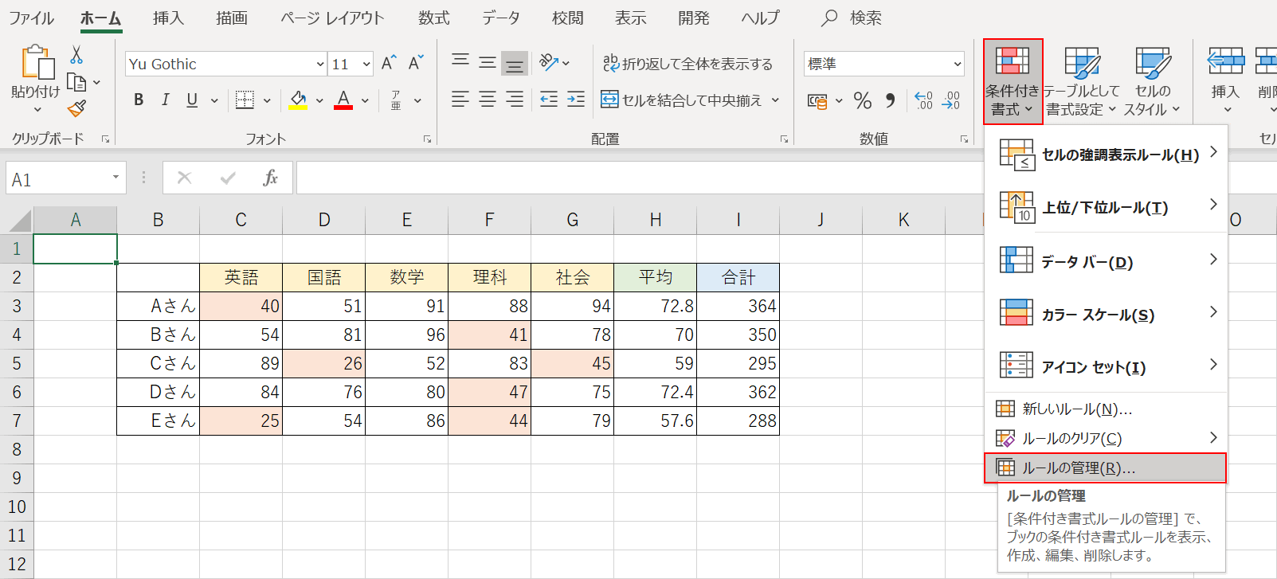This screenshot has width=1277, height=579.
Task: Select Manage Rules (ルールの管理)
Action: click(1106, 468)
